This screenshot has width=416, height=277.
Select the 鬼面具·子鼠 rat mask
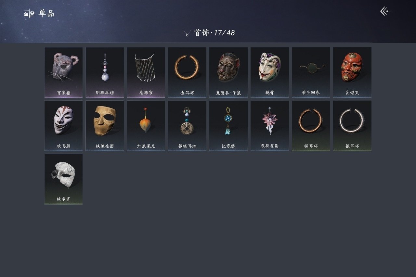click(228, 72)
